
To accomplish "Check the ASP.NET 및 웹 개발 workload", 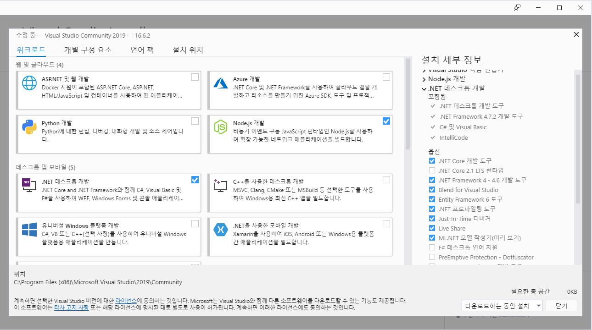I will [x=195, y=77].
